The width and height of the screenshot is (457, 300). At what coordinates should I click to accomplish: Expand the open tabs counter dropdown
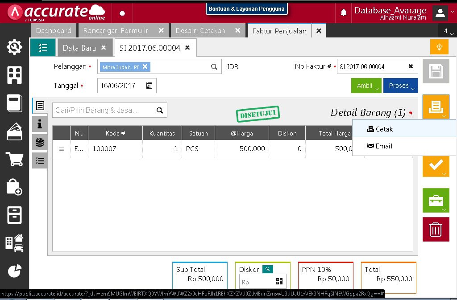coord(448,31)
